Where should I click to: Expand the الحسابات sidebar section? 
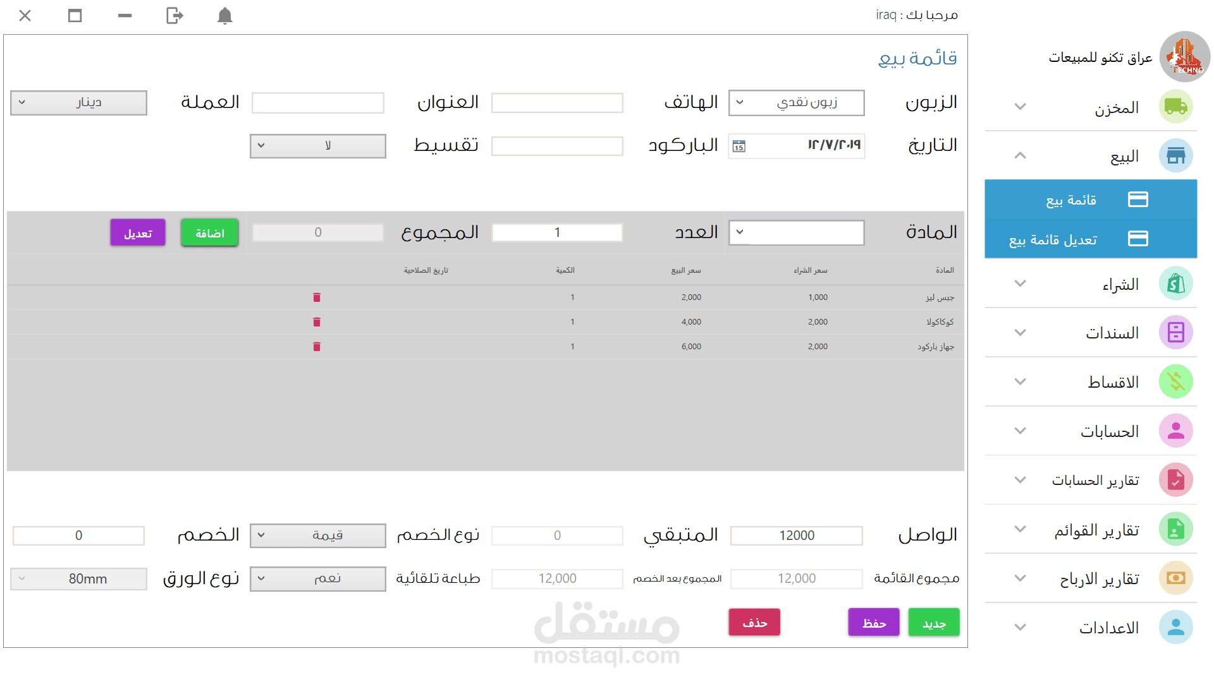click(1020, 431)
